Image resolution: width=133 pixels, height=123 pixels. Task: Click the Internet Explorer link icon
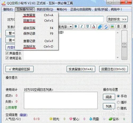click(100, 27)
